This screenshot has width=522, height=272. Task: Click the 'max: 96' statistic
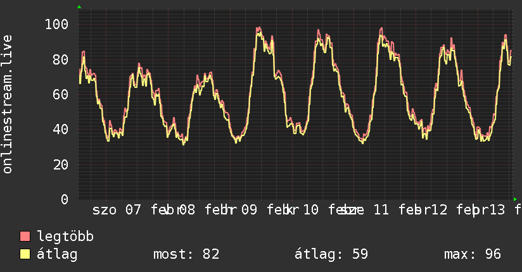coord(473,254)
